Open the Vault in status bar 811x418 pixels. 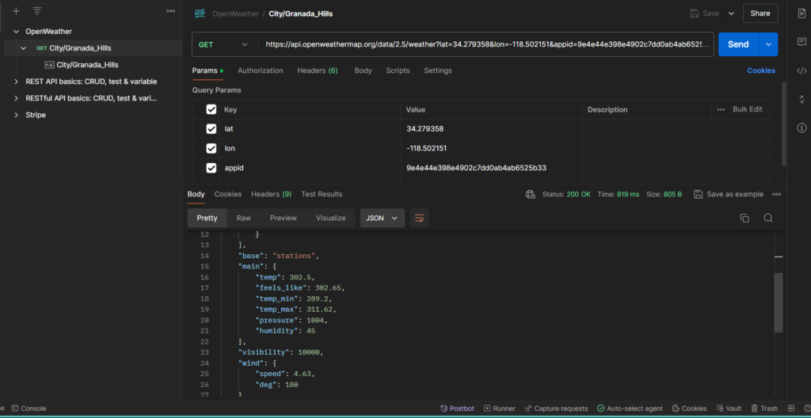pos(729,408)
